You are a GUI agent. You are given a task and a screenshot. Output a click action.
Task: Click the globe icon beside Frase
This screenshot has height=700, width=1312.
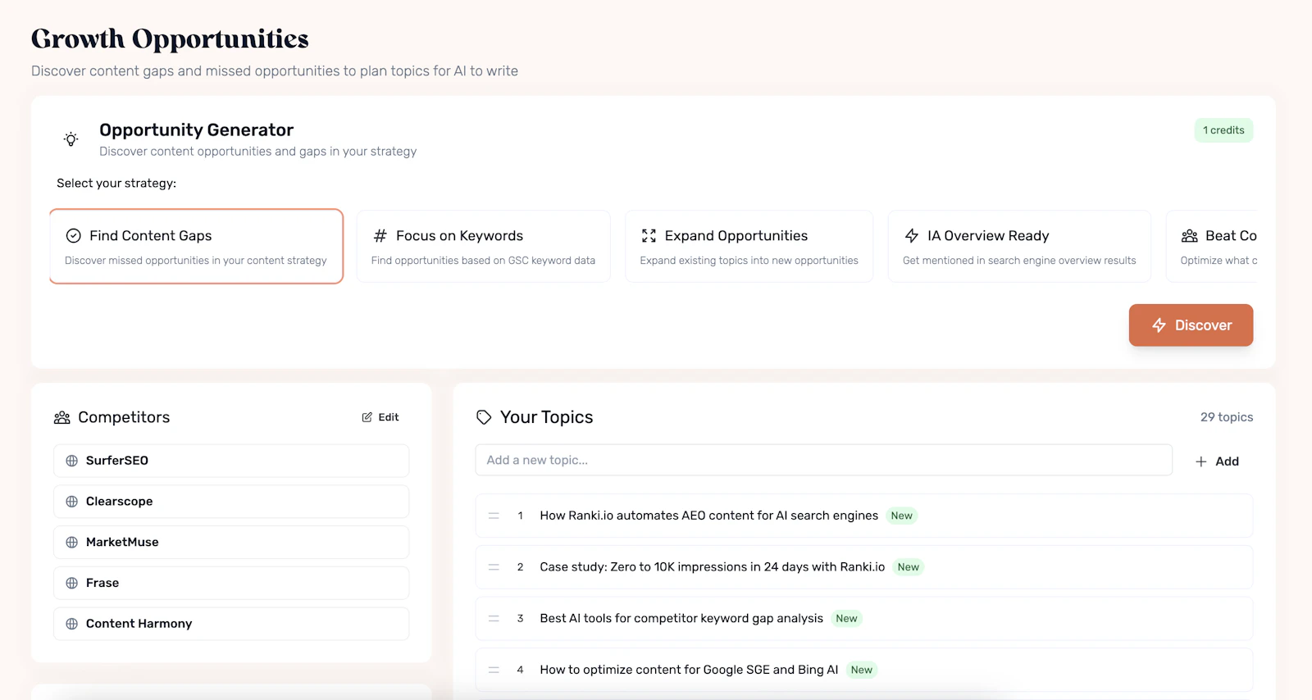point(72,584)
